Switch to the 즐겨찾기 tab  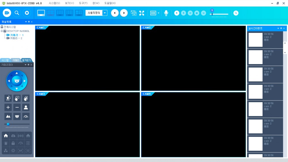click(x=26, y=60)
